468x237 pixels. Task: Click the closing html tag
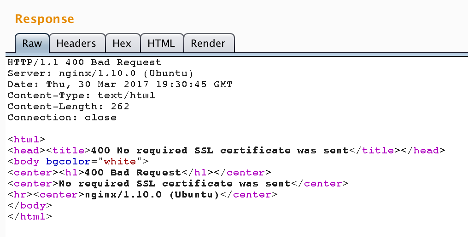point(30,217)
